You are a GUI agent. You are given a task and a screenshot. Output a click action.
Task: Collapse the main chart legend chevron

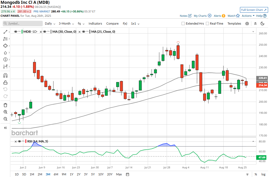pyautogui.click(x=253, y=32)
